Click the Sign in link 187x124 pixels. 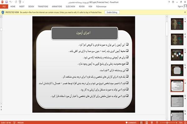180,7
